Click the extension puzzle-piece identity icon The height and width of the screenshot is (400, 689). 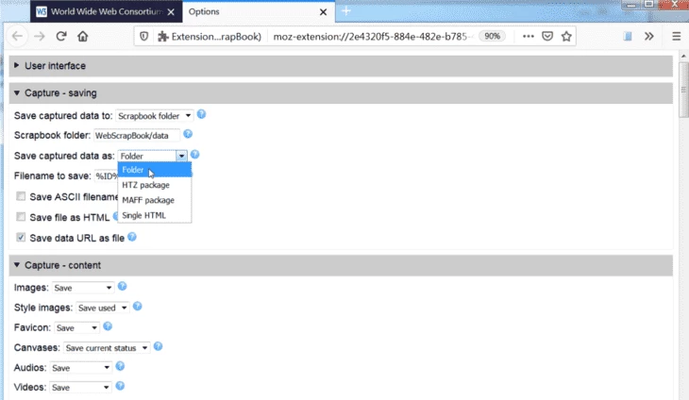(x=163, y=37)
